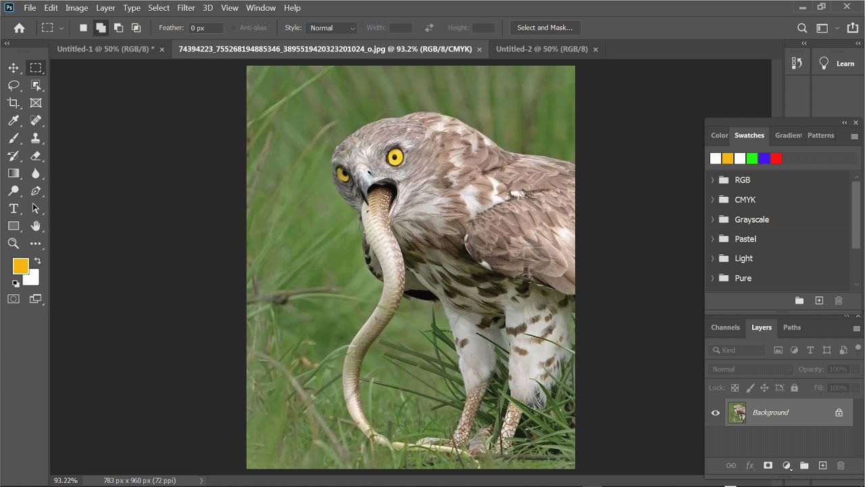Open the layer Kind filter dropdown
Image resolution: width=865 pixels, height=487 pixels.
[737, 350]
